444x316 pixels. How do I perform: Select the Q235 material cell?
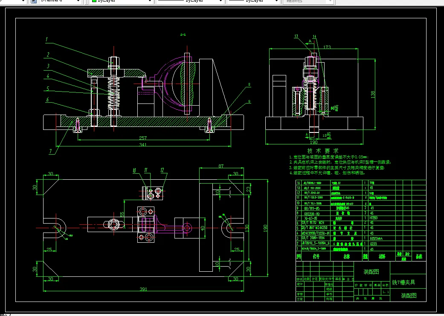pos(374,243)
